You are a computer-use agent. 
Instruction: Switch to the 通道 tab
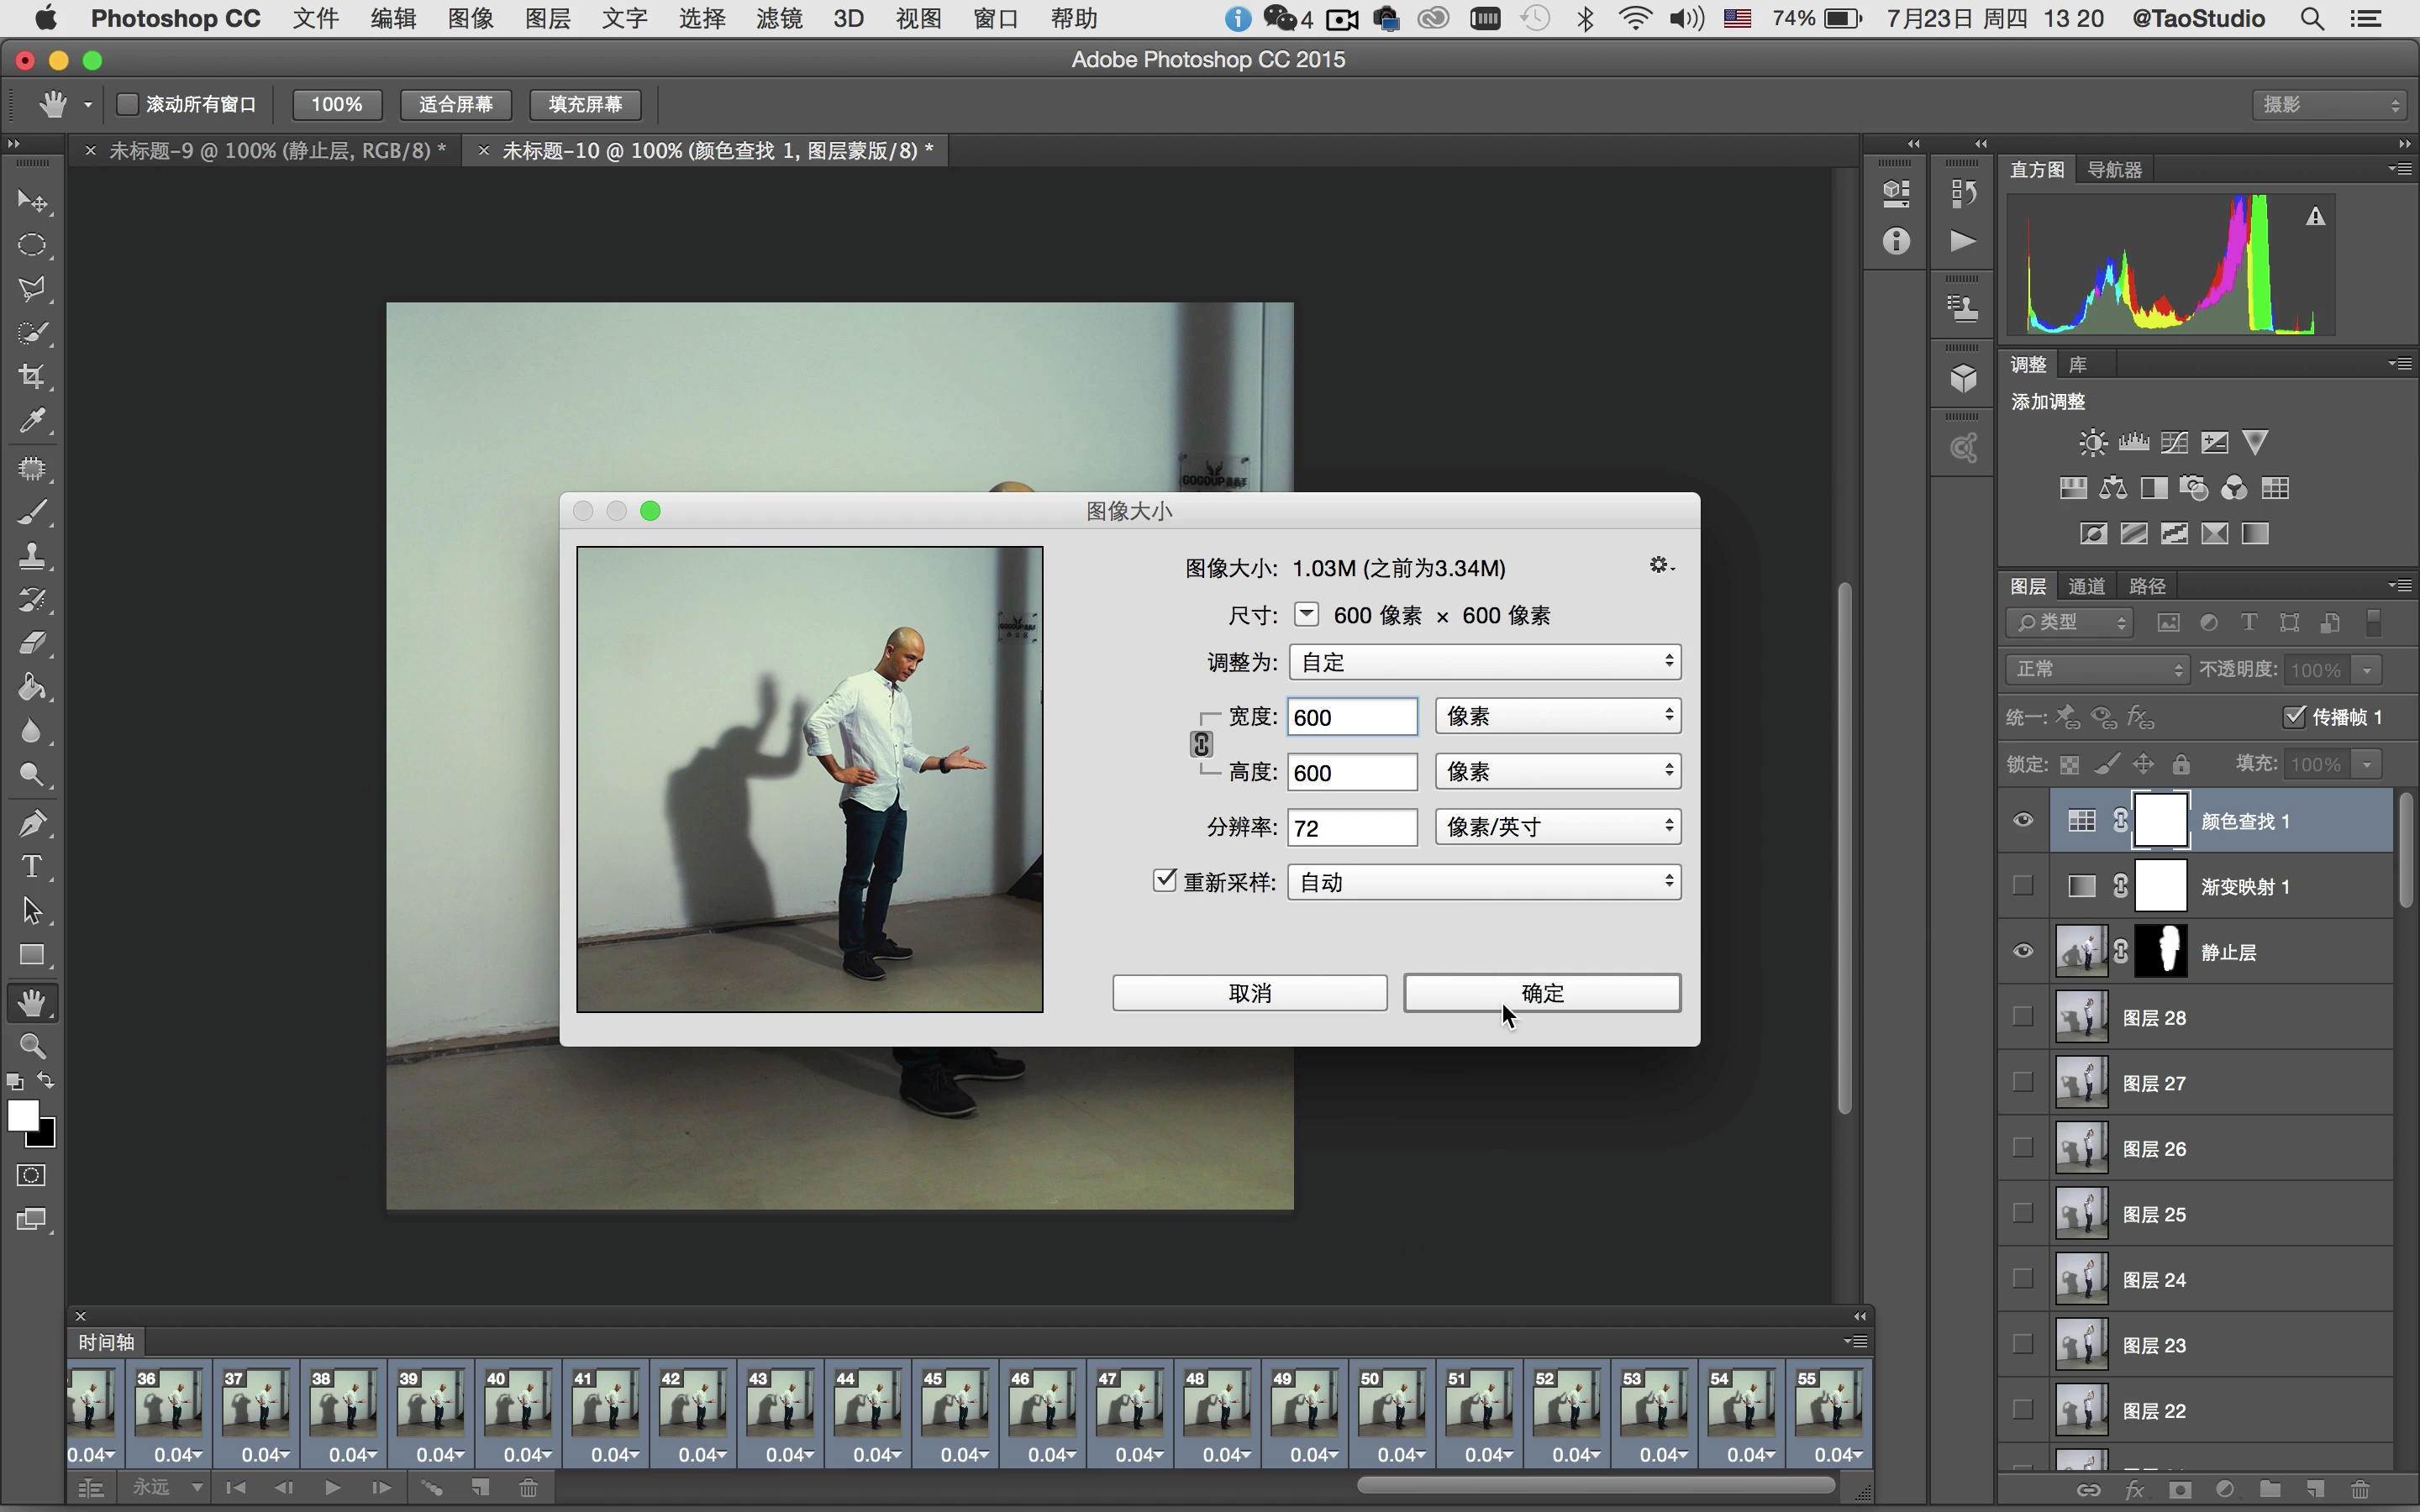click(x=2086, y=586)
